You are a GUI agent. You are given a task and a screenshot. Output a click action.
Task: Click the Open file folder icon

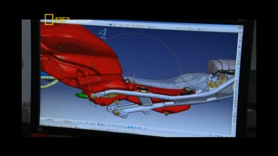(64, 121)
